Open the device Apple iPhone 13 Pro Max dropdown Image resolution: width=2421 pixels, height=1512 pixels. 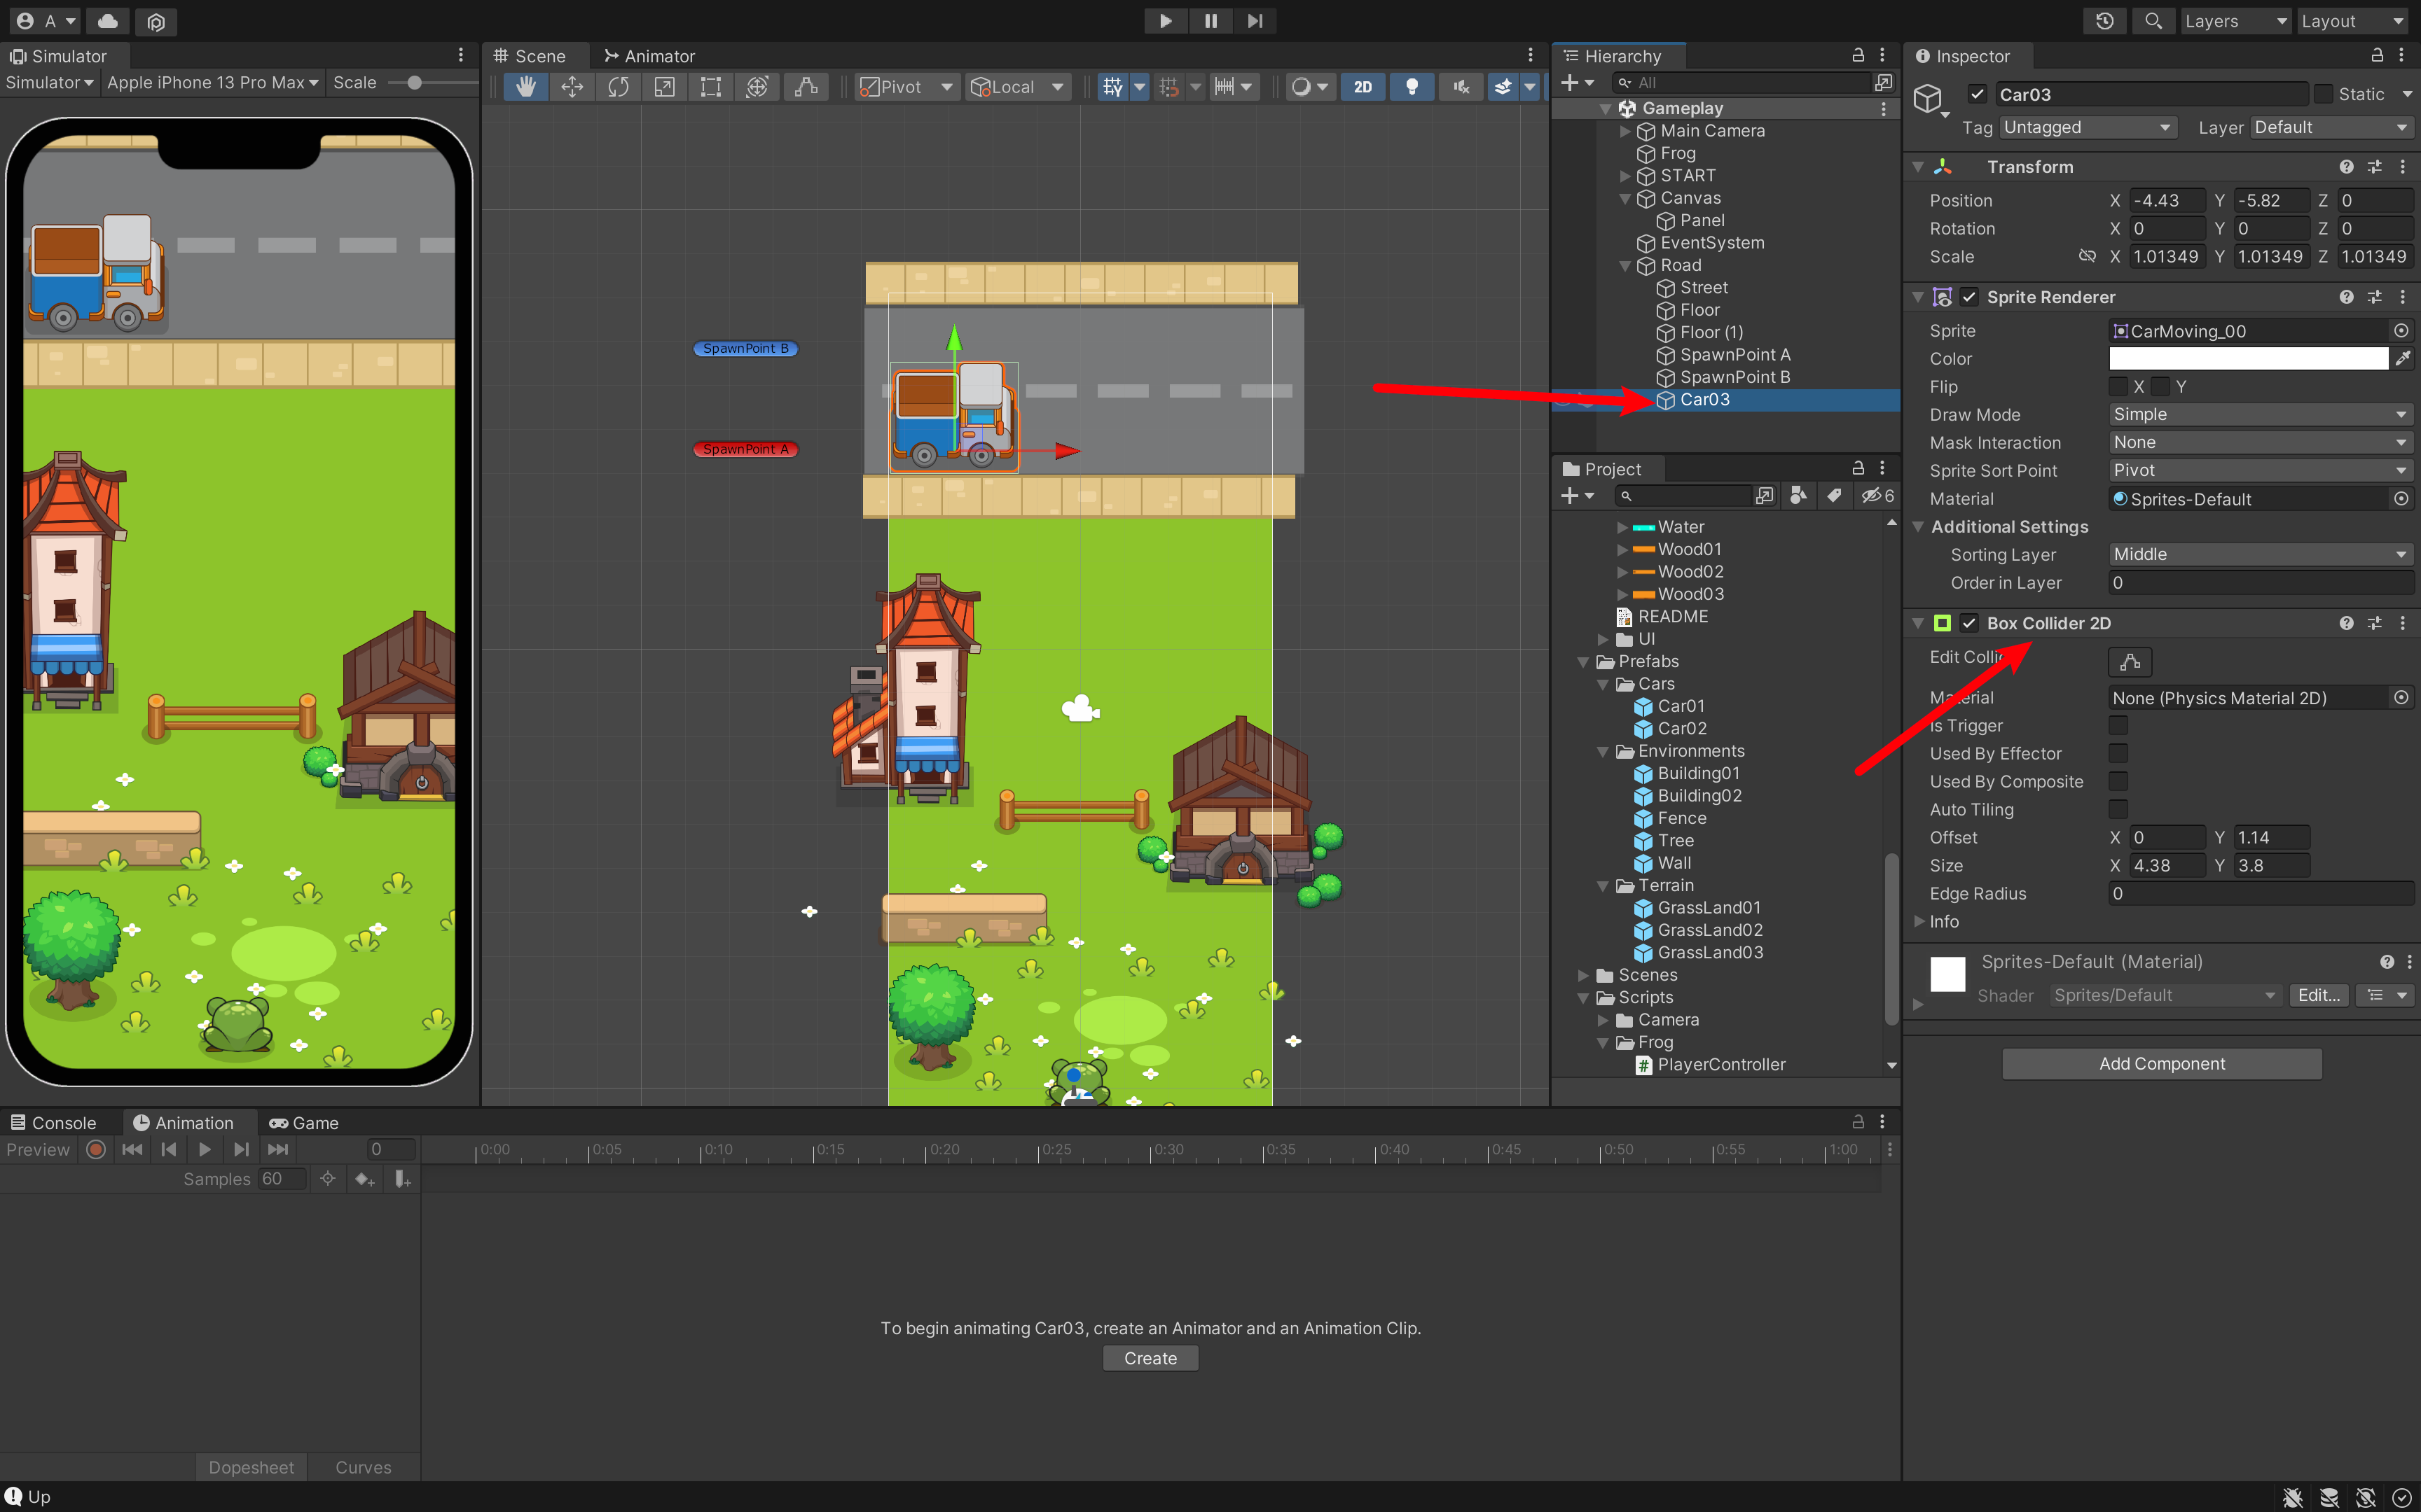pyautogui.click(x=212, y=83)
